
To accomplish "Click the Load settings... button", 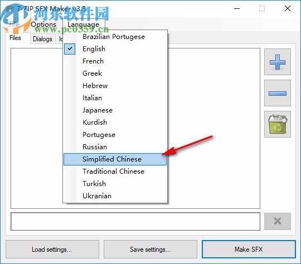I will [x=52, y=249].
